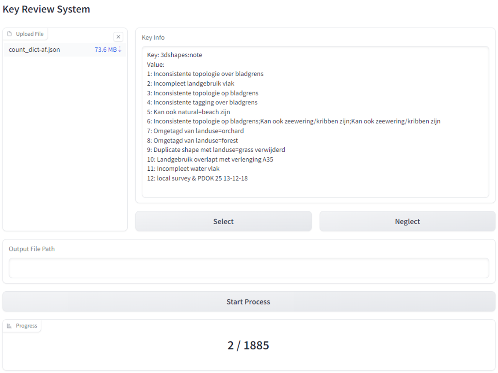
Task: Click the 'Key Info' label
Action: click(153, 37)
